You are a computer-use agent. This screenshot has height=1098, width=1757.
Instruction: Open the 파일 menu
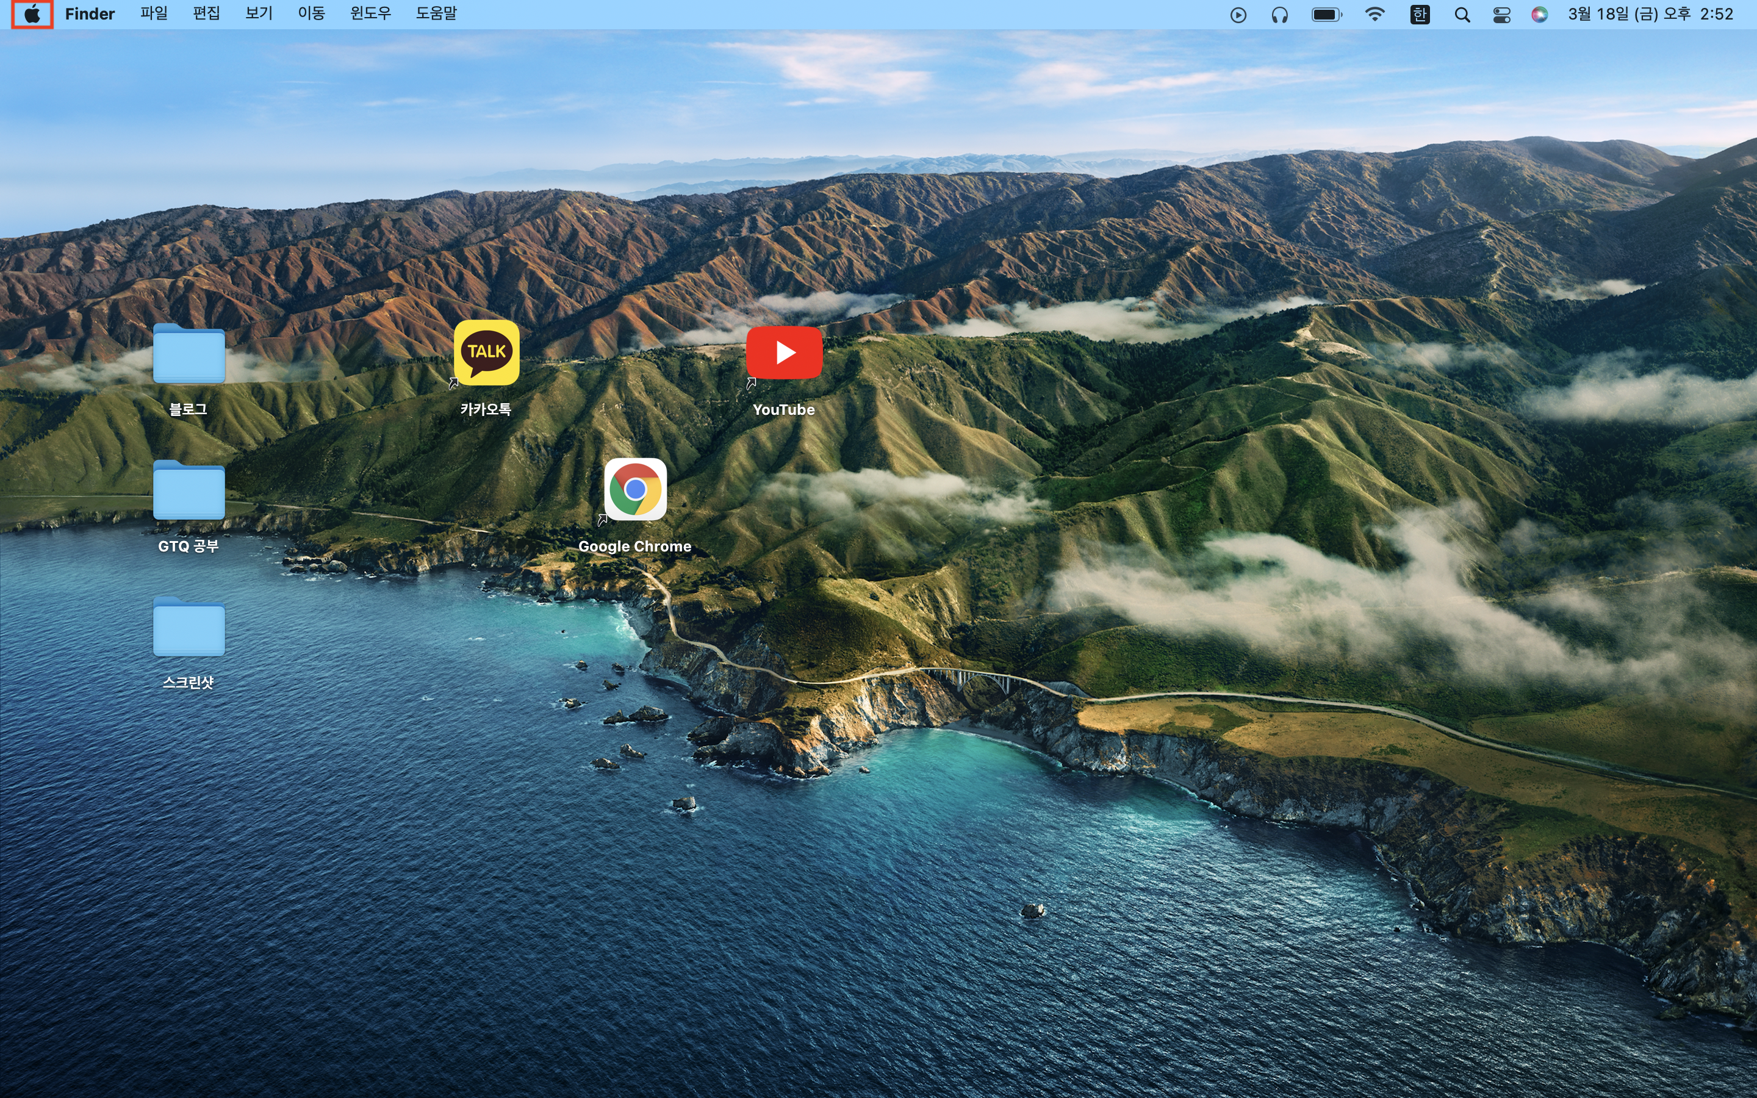pyautogui.click(x=154, y=14)
